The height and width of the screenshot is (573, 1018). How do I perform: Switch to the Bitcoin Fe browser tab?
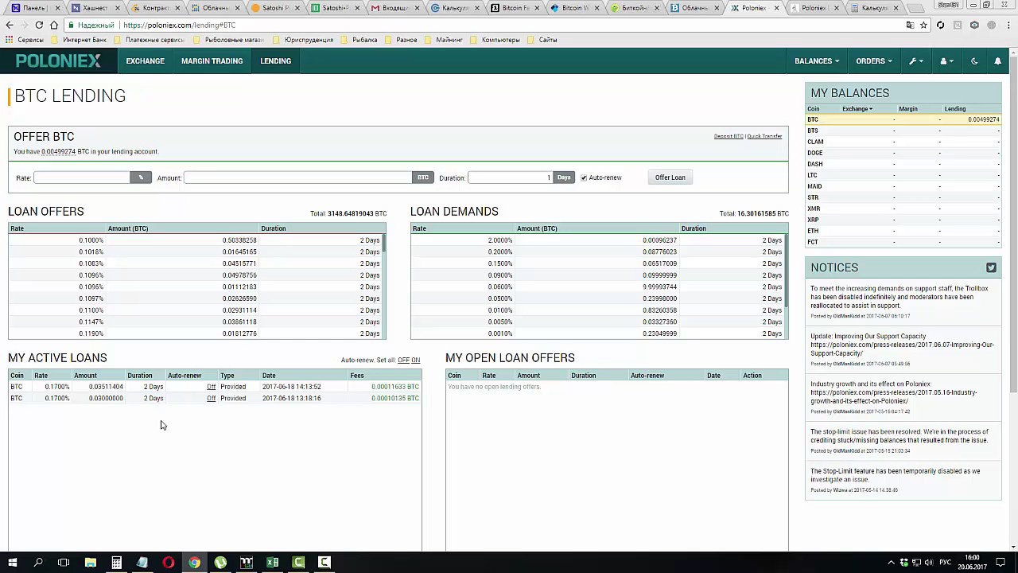click(513, 8)
